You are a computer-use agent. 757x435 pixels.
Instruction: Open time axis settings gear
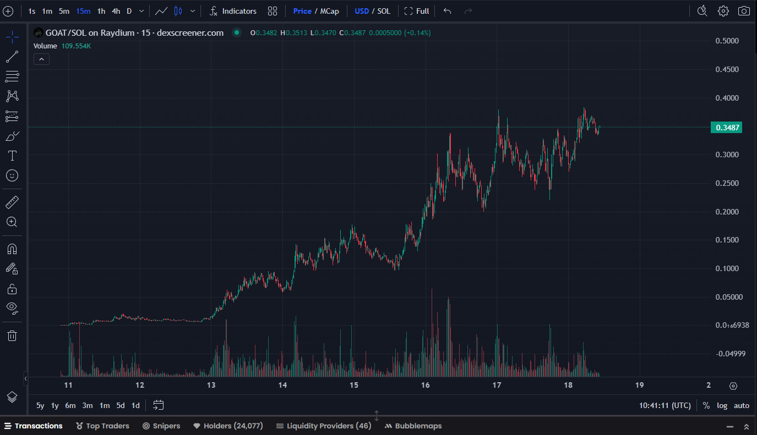pos(733,386)
